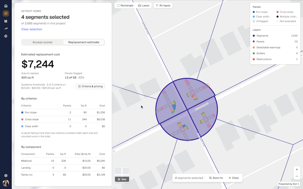Click the Run slope legend swatch

pyautogui.click(x=254, y=12)
